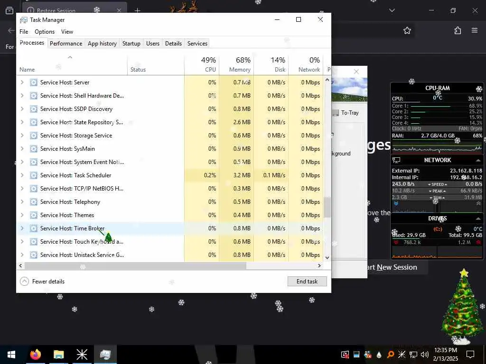
Task: Click the gear icon of Service Host: Telephony
Action: coord(34,202)
